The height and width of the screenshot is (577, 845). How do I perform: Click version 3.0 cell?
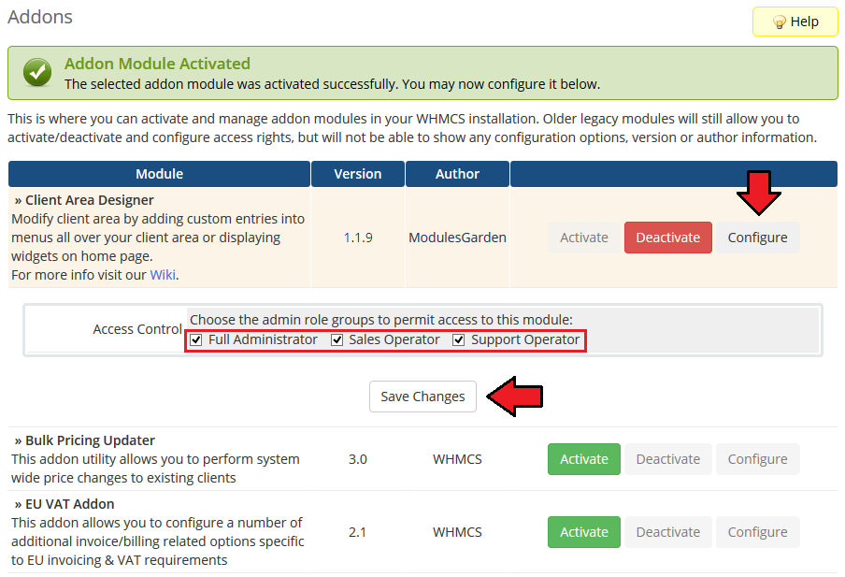click(357, 459)
